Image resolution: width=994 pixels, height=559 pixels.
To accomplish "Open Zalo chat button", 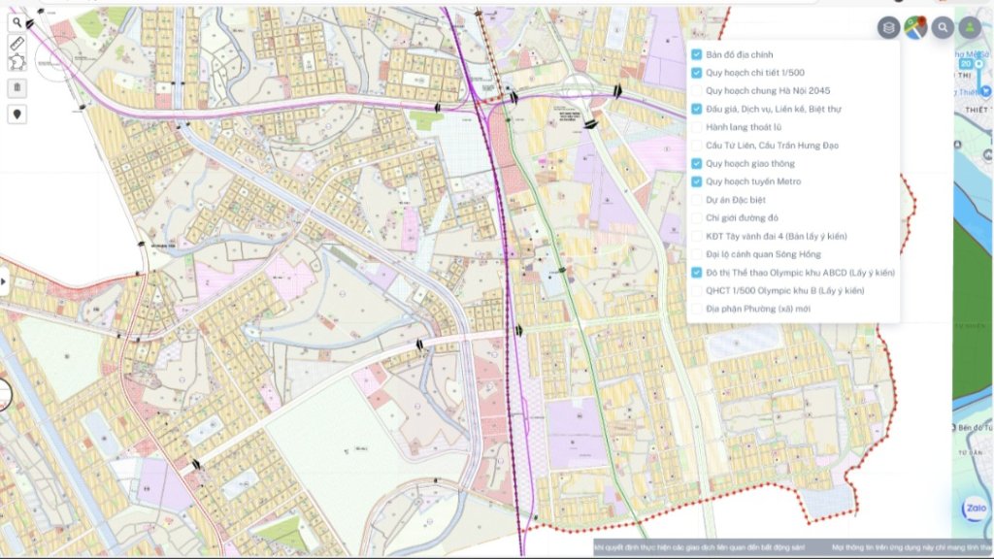I will coord(974,510).
